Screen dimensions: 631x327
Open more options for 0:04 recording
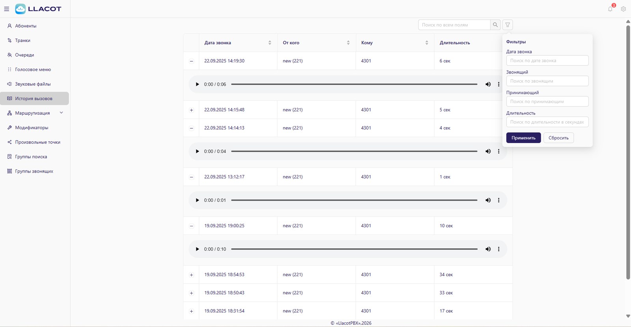coord(498,151)
